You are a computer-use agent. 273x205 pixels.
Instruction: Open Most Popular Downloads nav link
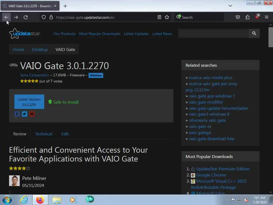(100, 34)
